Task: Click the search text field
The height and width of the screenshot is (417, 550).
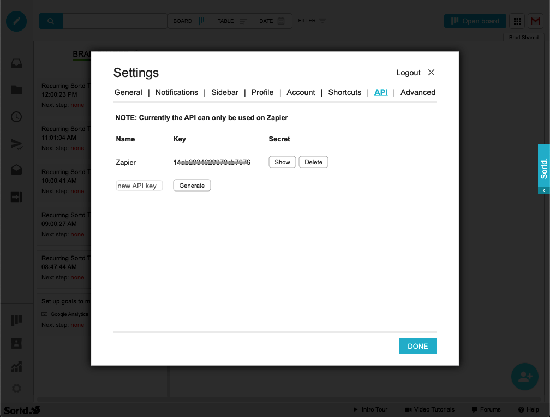Action: (x=115, y=21)
